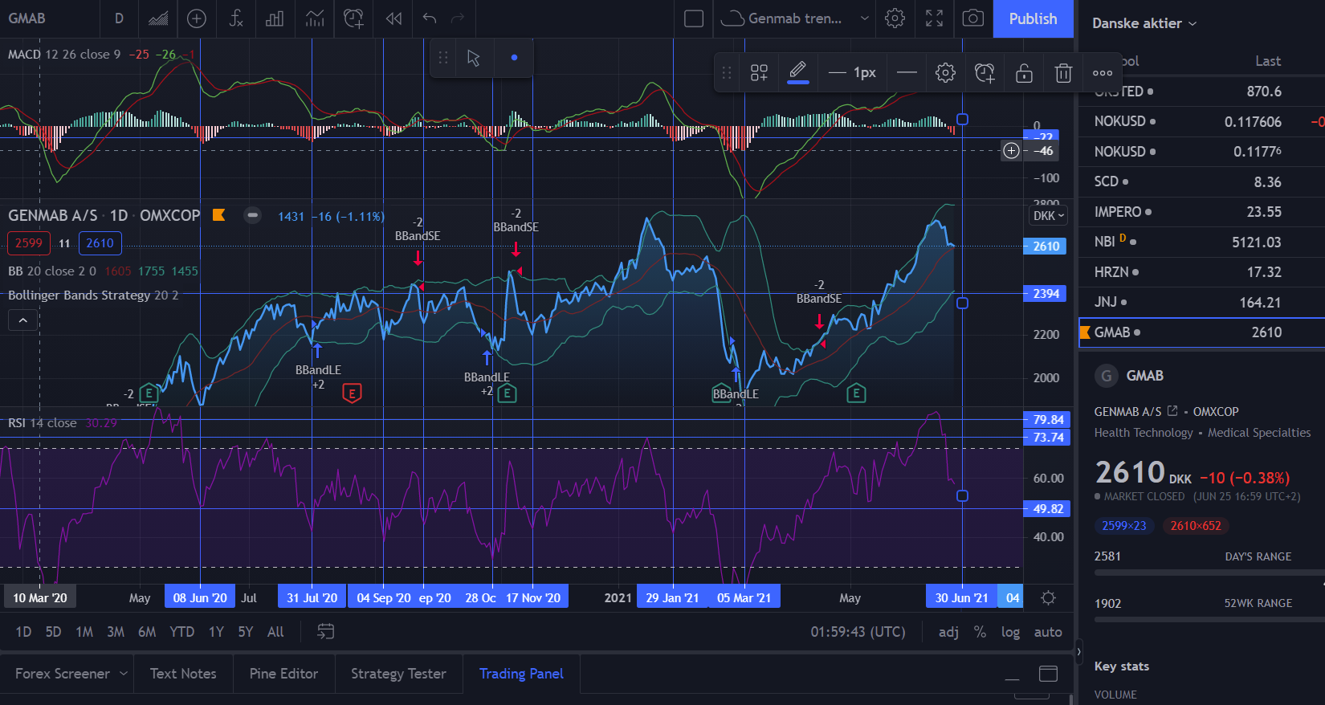Open the D interval selector
Screen dimensions: 1325x705
[x=119, y=18]
